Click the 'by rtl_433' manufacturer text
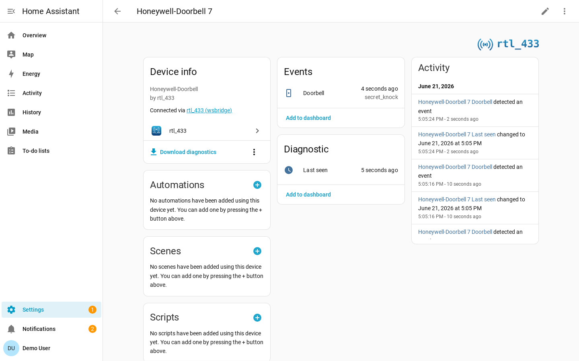 coord(162,98)
